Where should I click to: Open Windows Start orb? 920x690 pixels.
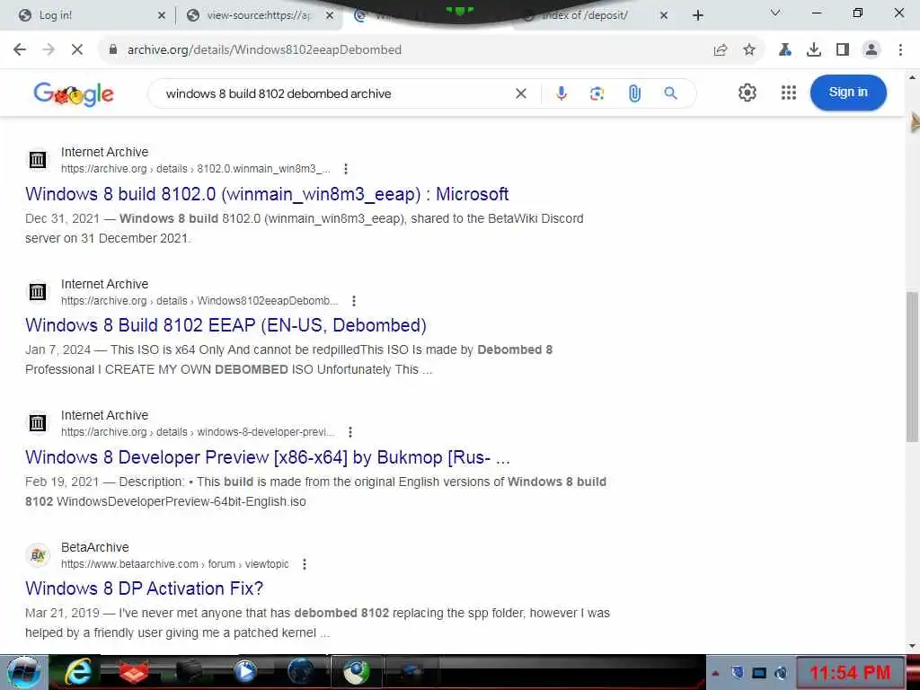click(23, 672)
